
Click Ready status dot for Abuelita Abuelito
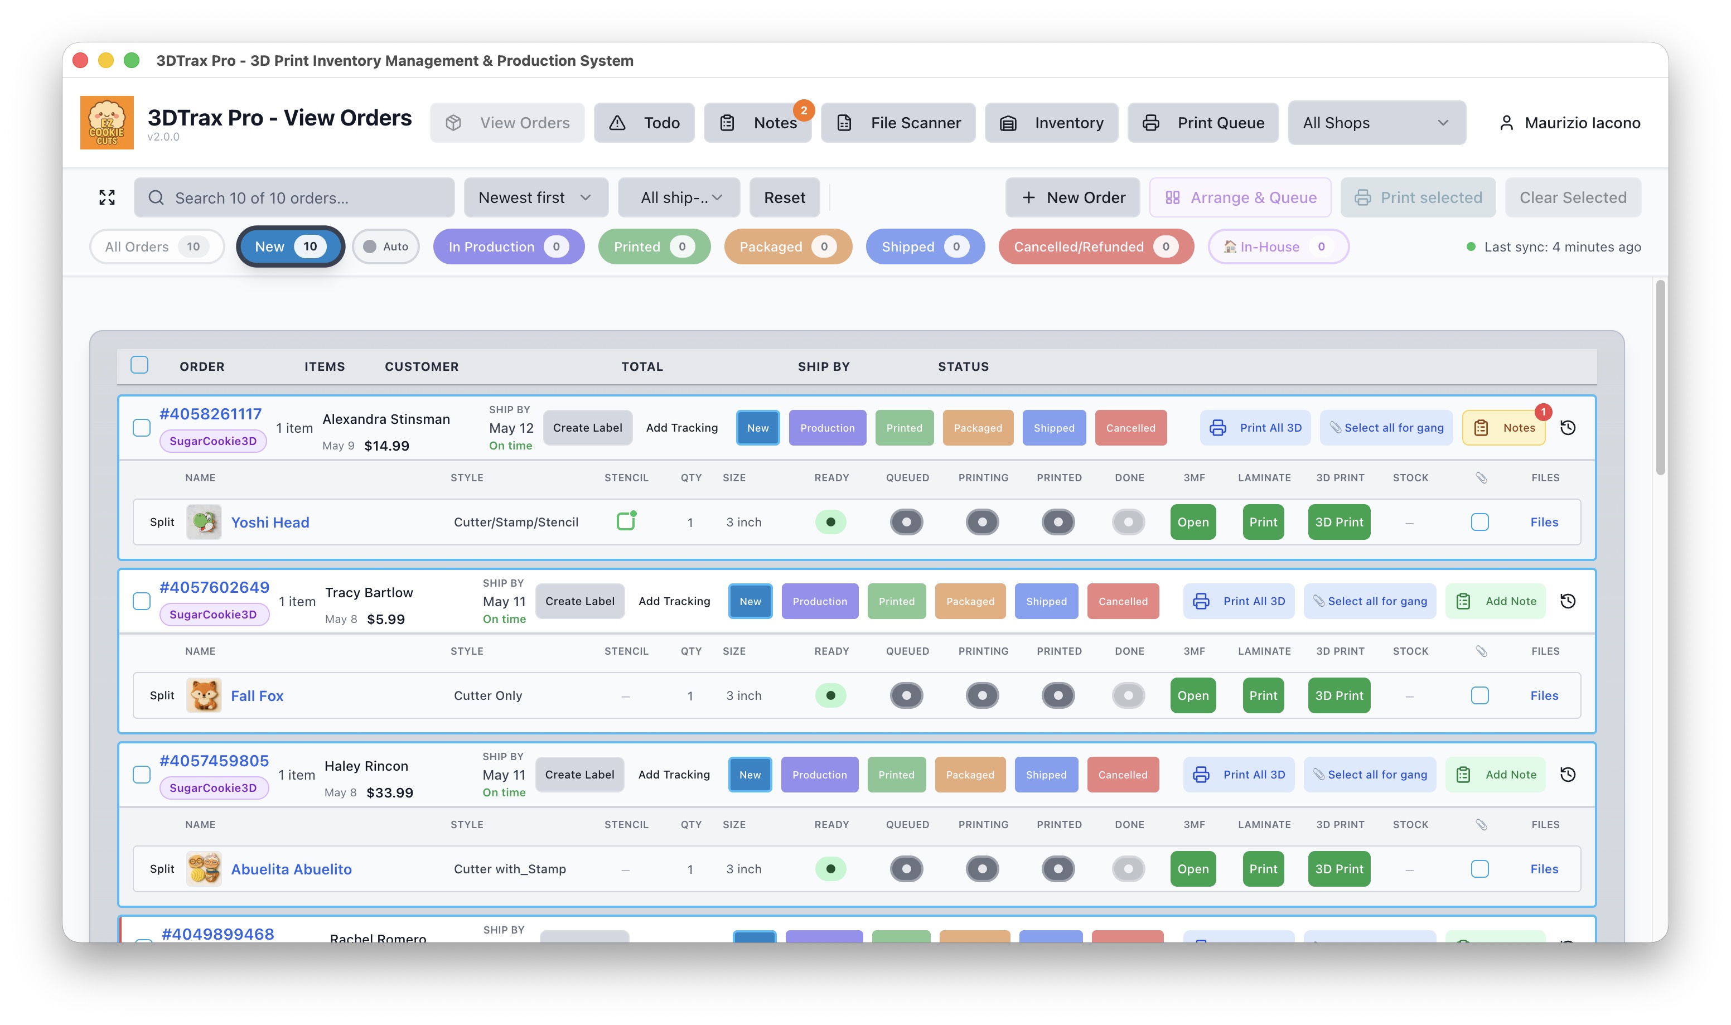830,869
